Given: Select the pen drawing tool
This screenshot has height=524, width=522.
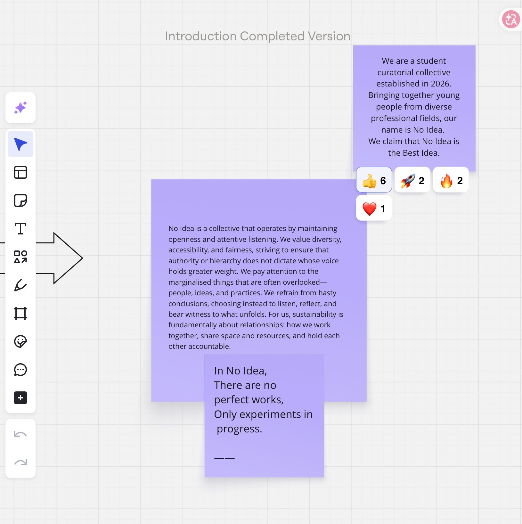Looking at the screenshot, I should pos(20,285).
